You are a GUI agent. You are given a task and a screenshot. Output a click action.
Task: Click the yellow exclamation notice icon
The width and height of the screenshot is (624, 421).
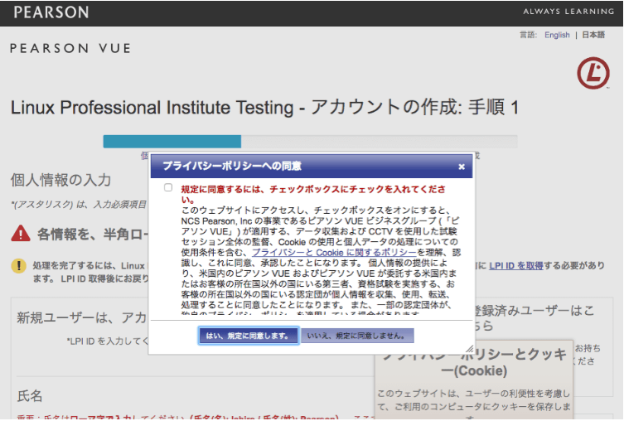click(18, 266)
